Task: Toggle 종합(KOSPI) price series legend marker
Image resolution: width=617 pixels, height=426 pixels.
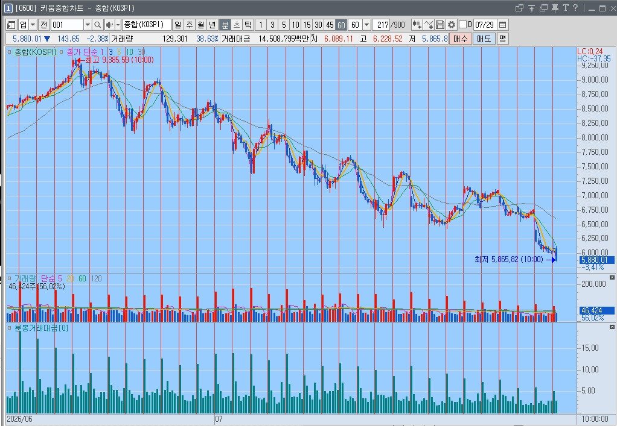Action: [x=10, y=52]
